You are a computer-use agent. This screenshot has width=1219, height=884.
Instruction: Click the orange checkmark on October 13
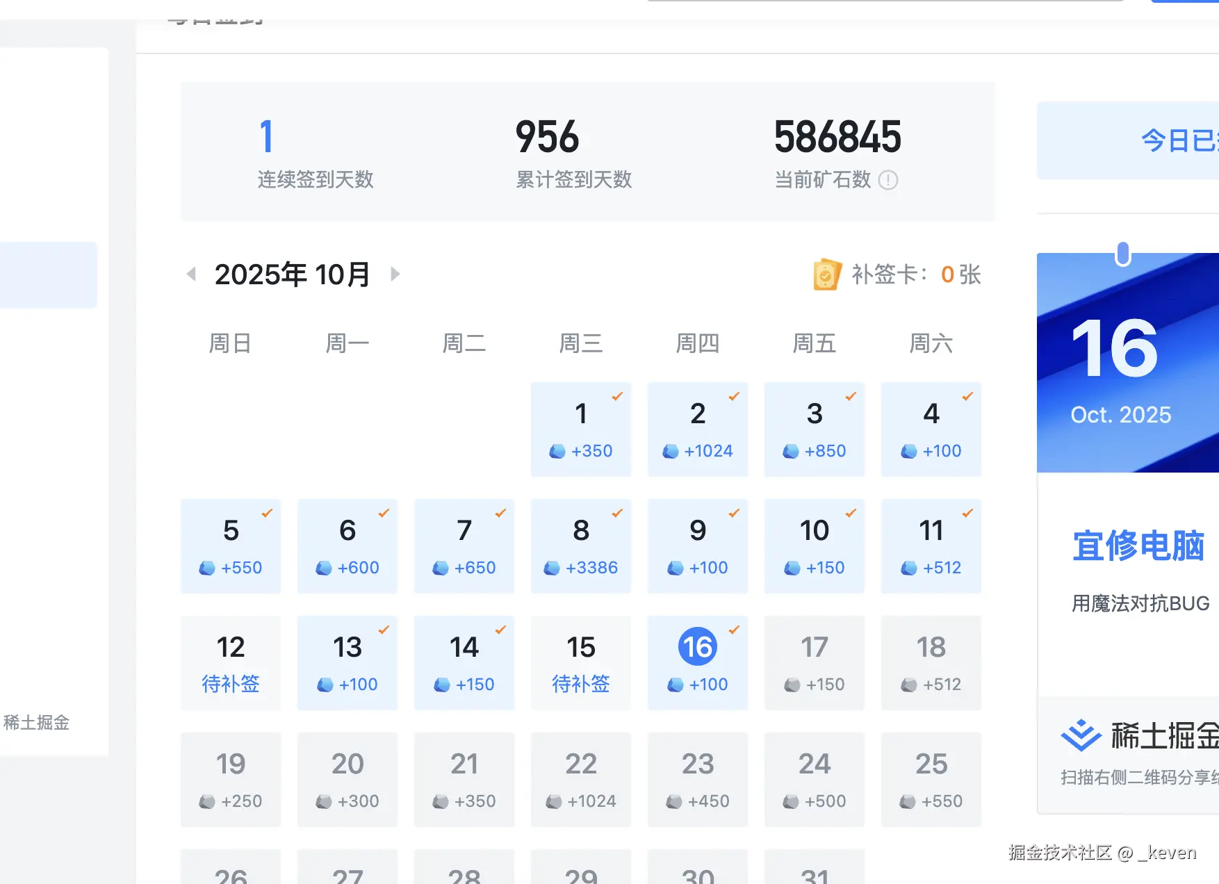coord(383,630)
